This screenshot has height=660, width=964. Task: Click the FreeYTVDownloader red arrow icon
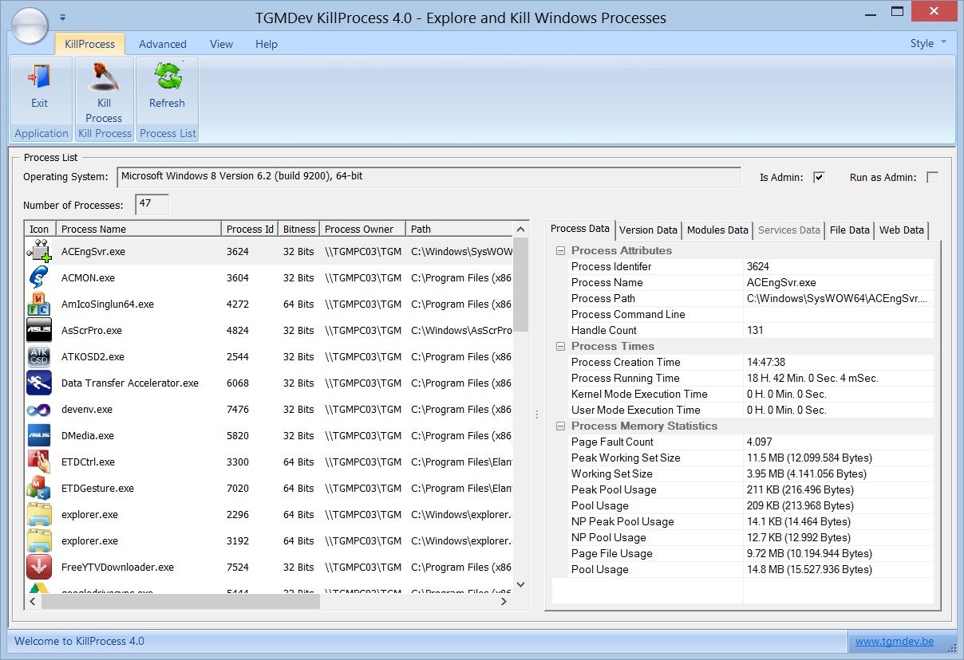pyautogui.click(x=38, y=567)
